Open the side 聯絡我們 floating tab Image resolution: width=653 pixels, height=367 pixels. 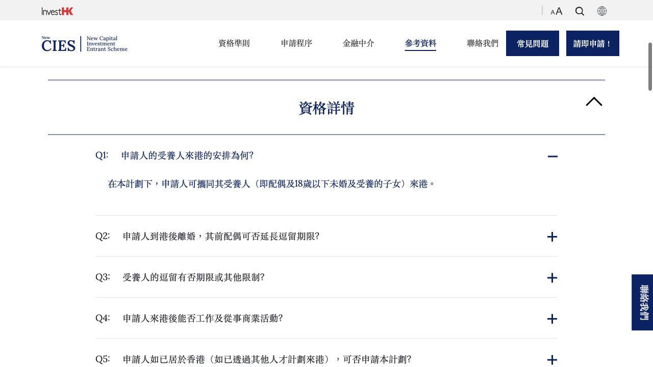(642, 302)
